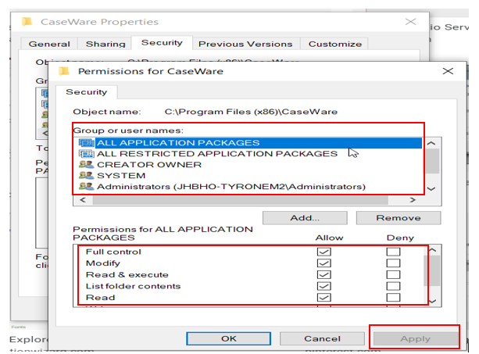
Task: Click the Remove button
Action: [399, 218]
